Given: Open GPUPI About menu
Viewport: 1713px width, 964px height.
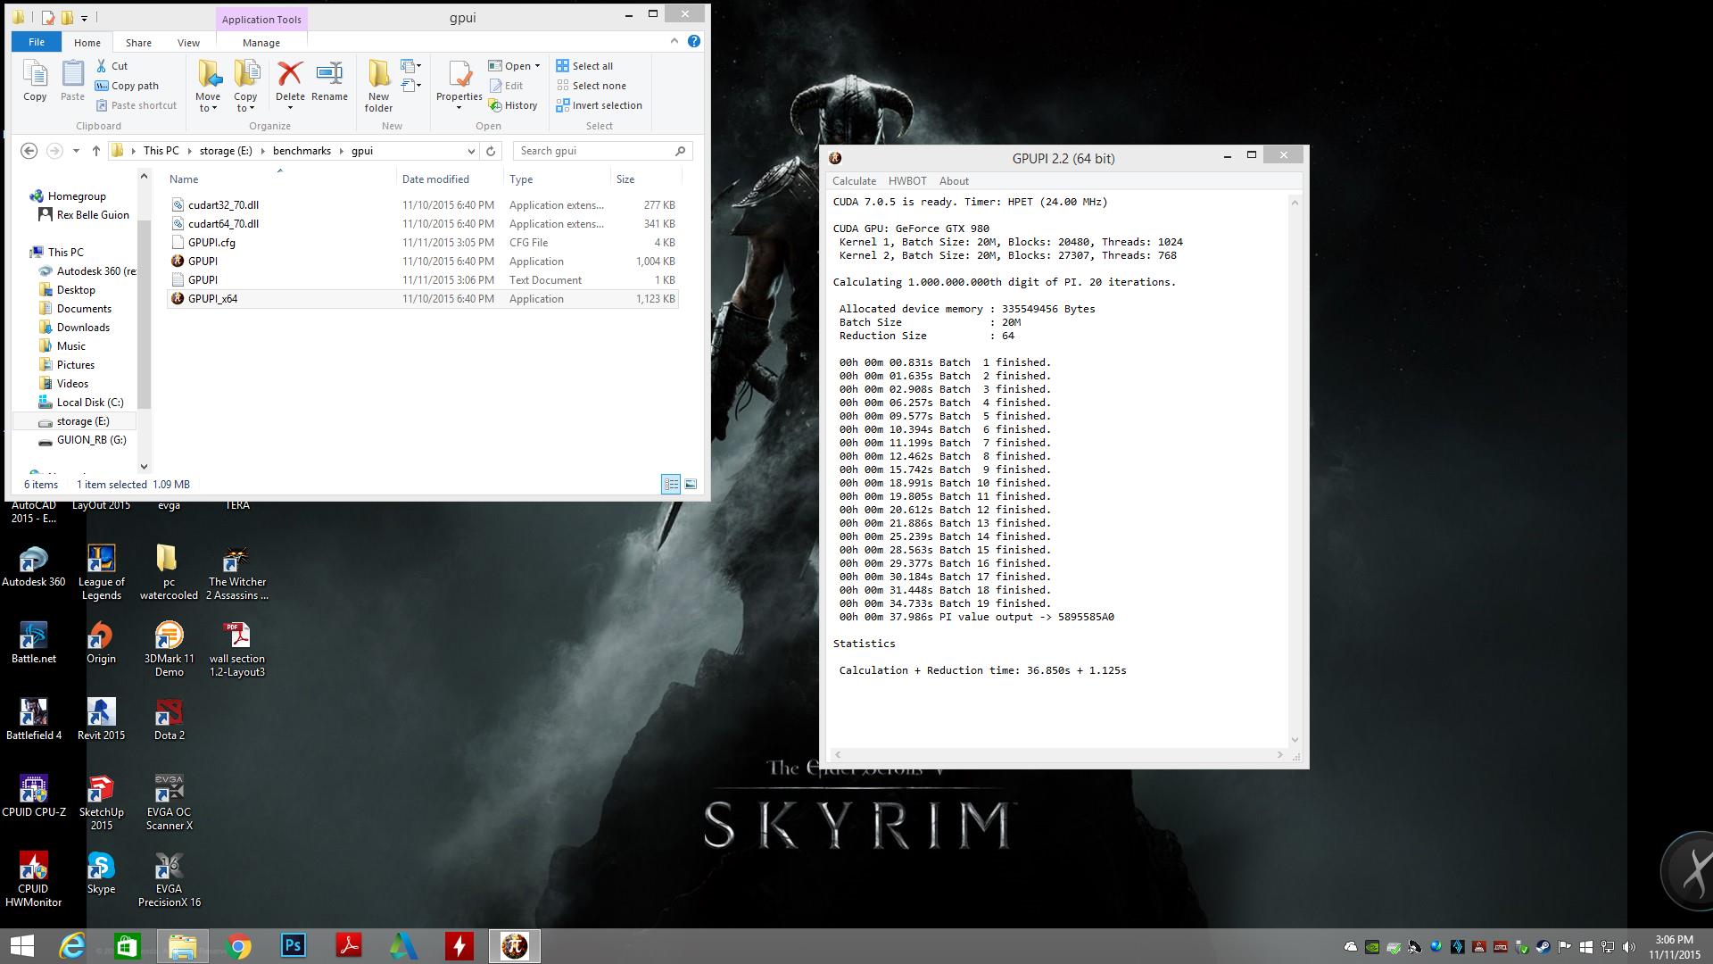Looking at the screenshot, I should click(x=954, y=180).
